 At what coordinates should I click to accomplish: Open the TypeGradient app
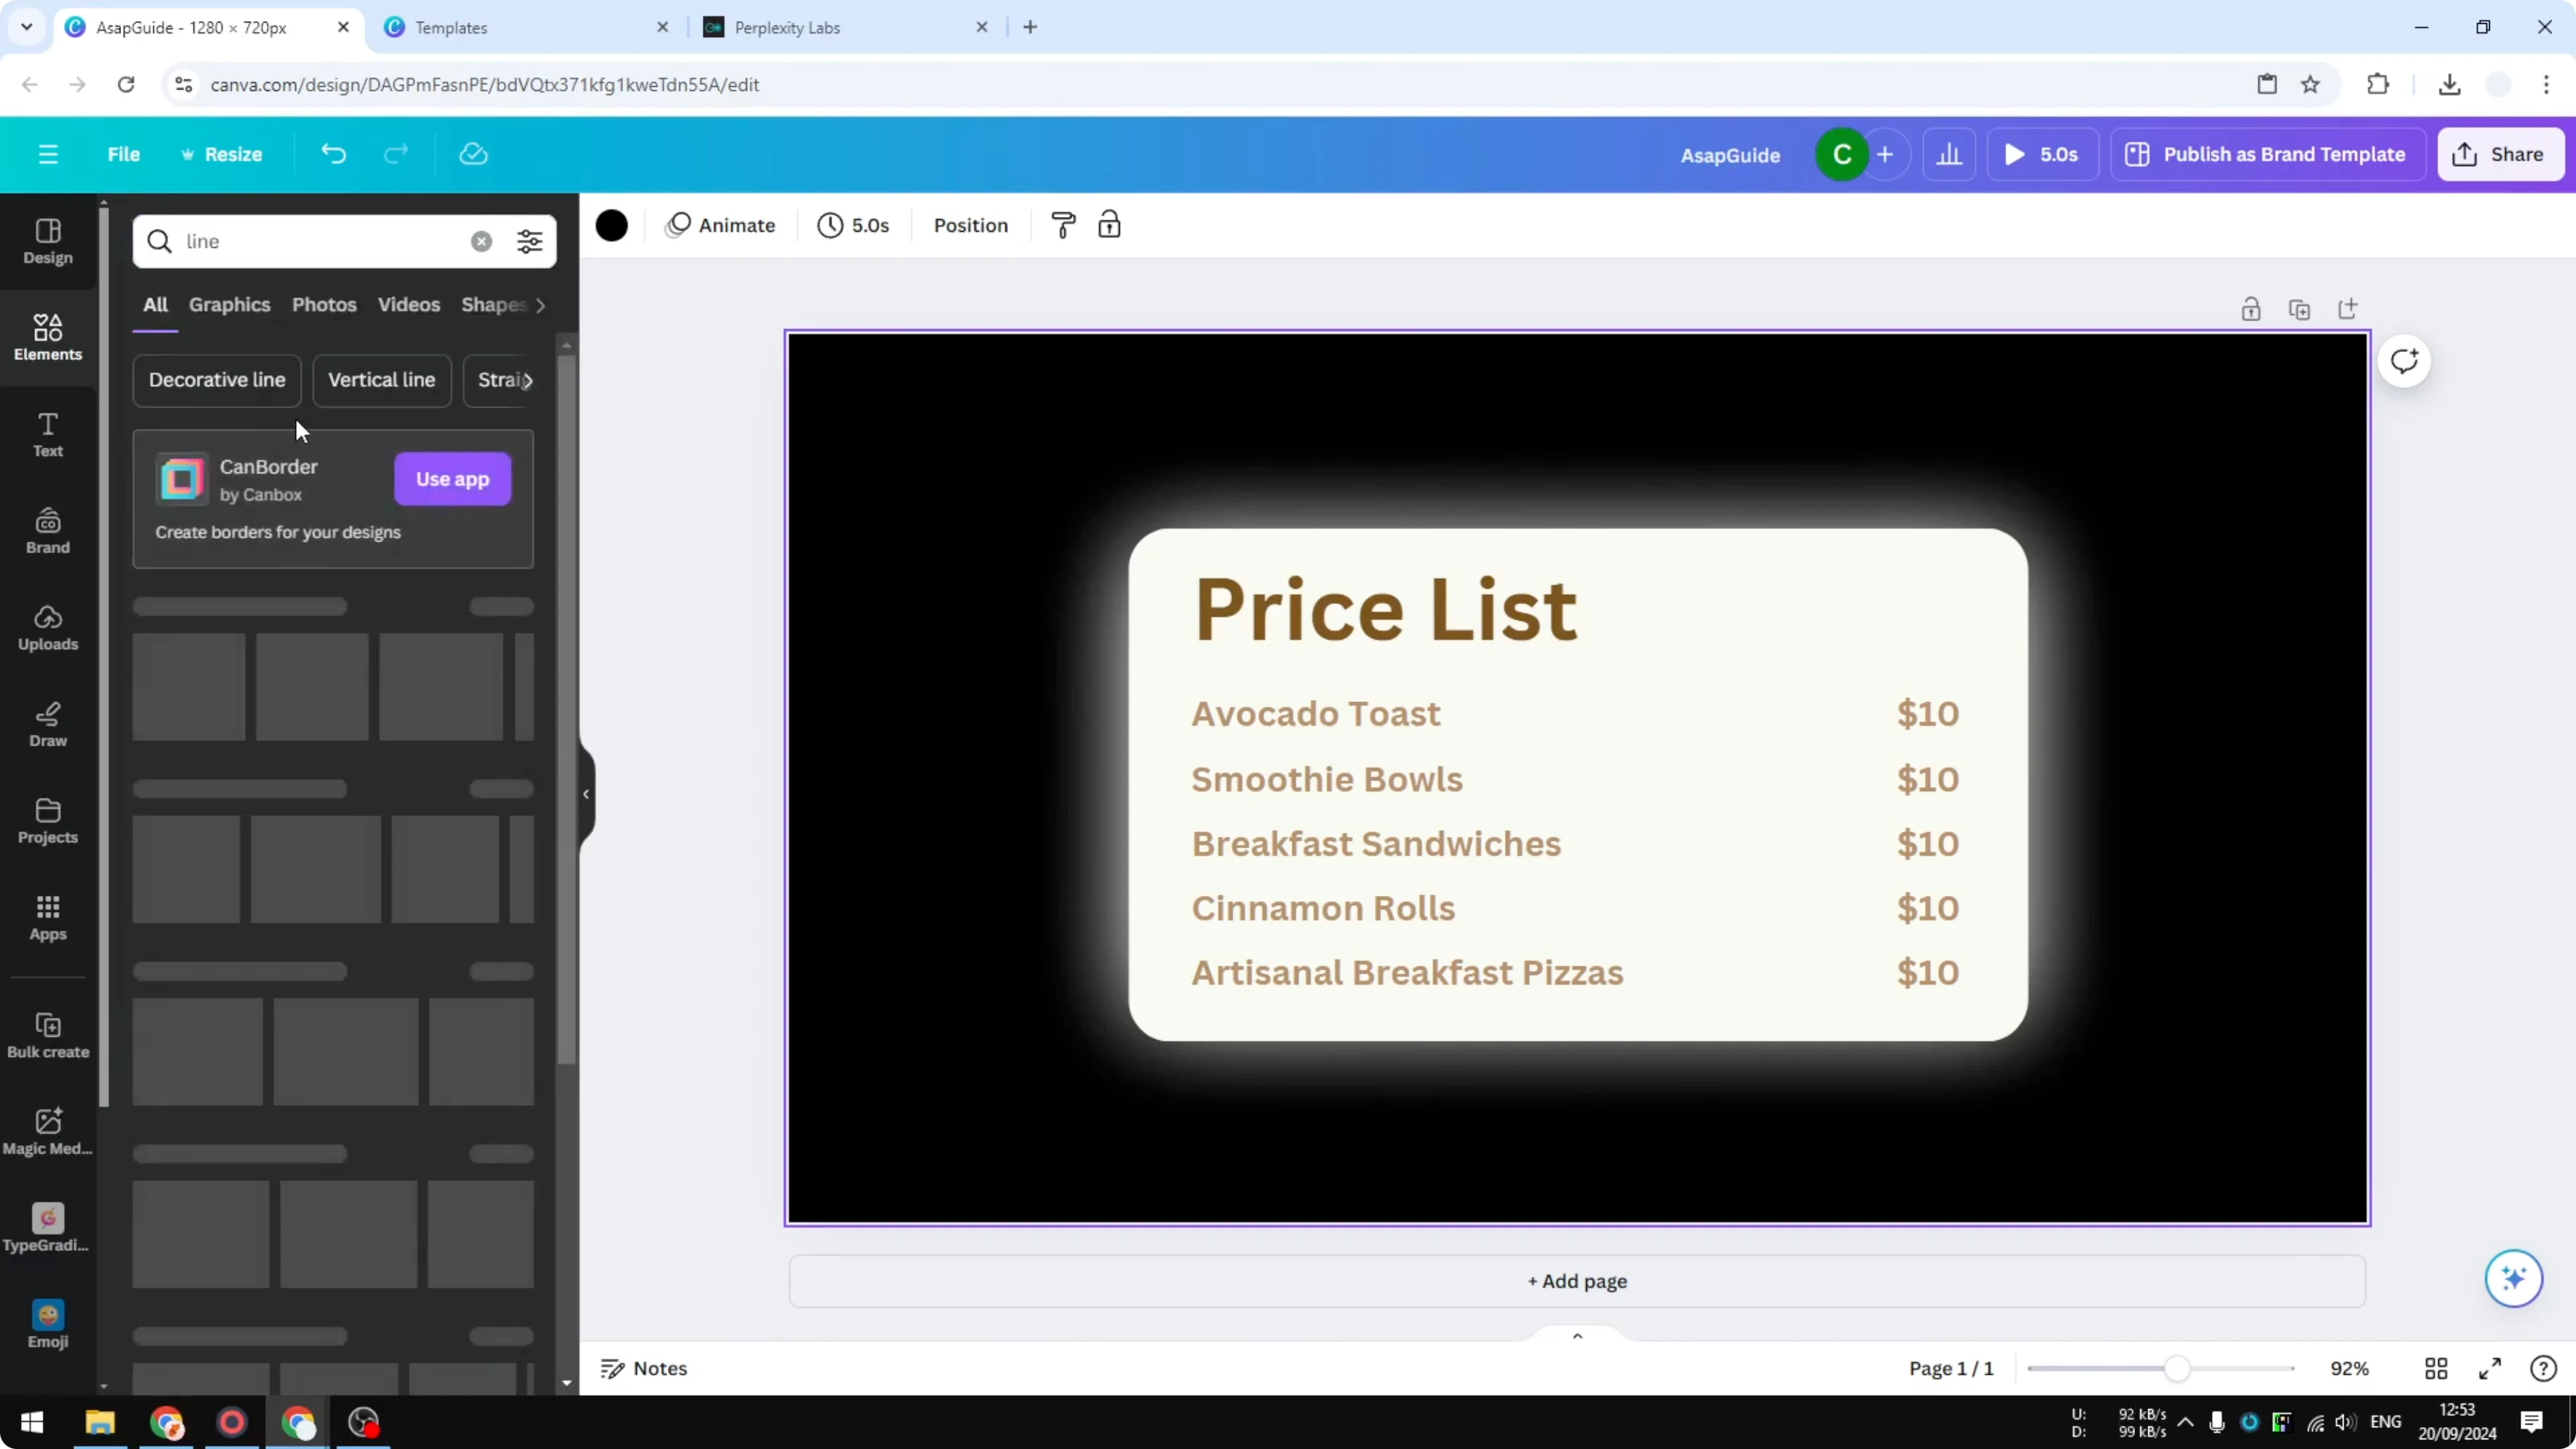pyautogui.click(x=48, y=1229)
